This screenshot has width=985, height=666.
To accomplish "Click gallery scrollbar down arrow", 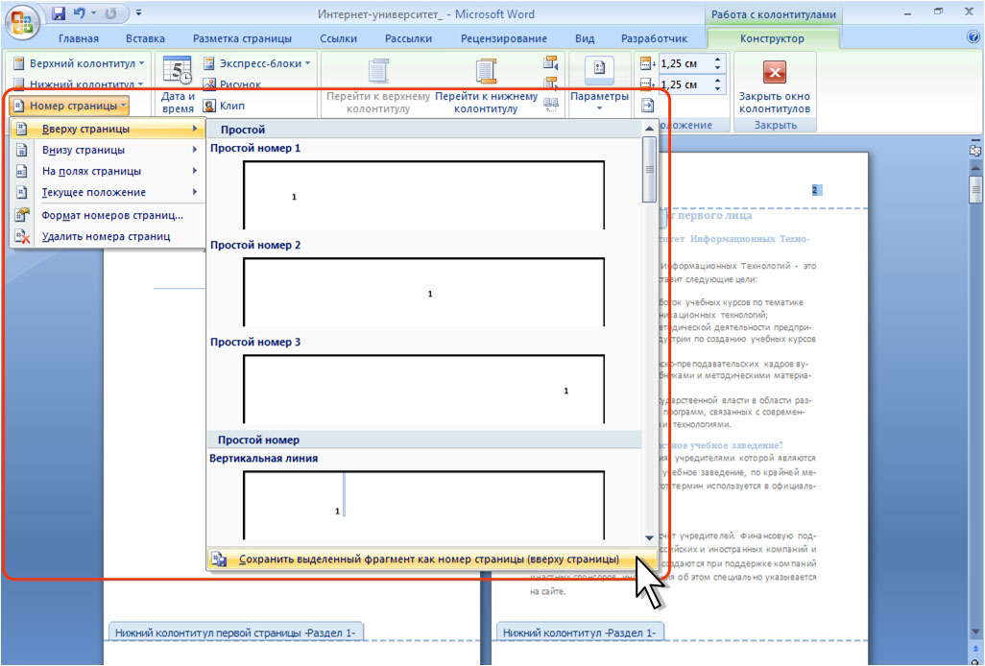I will point(649,538).
